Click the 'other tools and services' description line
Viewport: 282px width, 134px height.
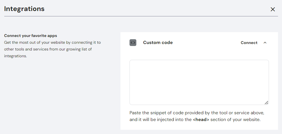click(48, 49)
